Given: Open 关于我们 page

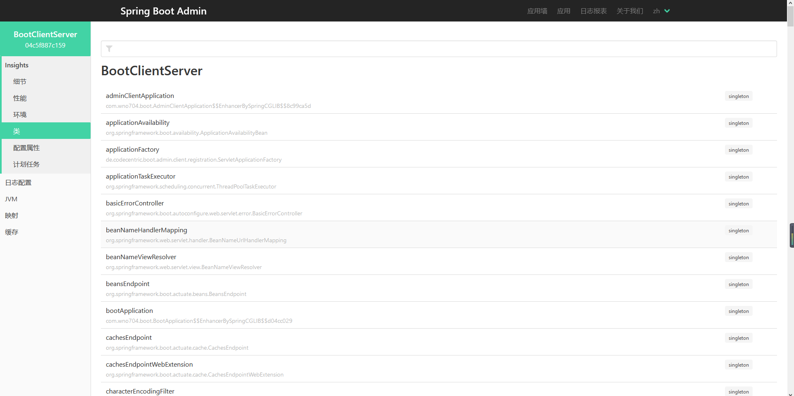Looking at the screenshot, I should 629,11.
